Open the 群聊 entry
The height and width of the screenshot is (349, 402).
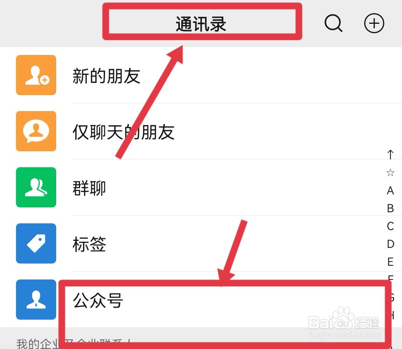[x=201, y=187]
